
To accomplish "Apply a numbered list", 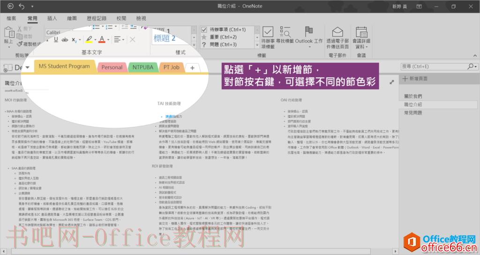I will coord(109,27).
